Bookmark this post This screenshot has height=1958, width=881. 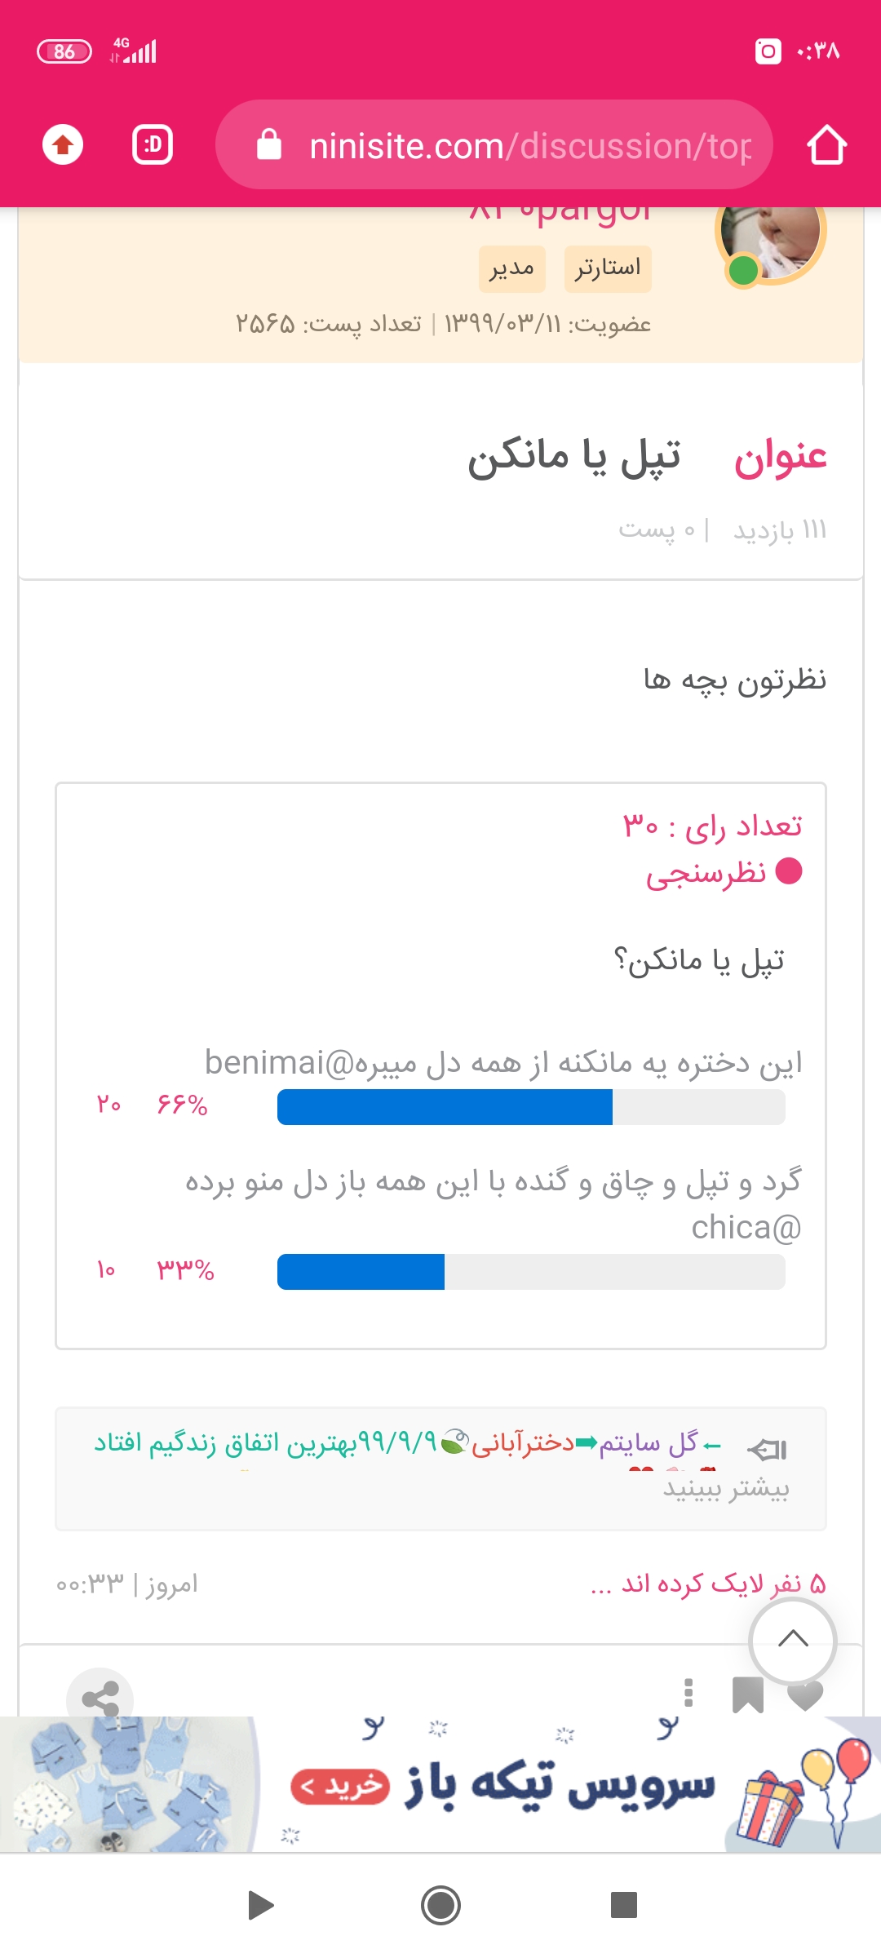pyautogui.click(x=747, y=1694)
